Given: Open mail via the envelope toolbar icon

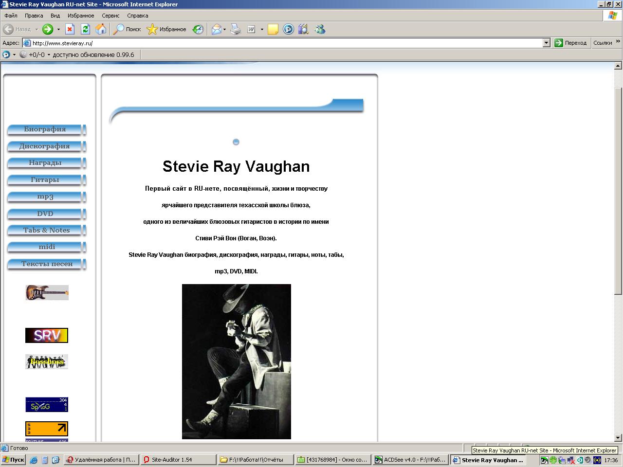Looking at the screenshot, I should tap(216, 29).
